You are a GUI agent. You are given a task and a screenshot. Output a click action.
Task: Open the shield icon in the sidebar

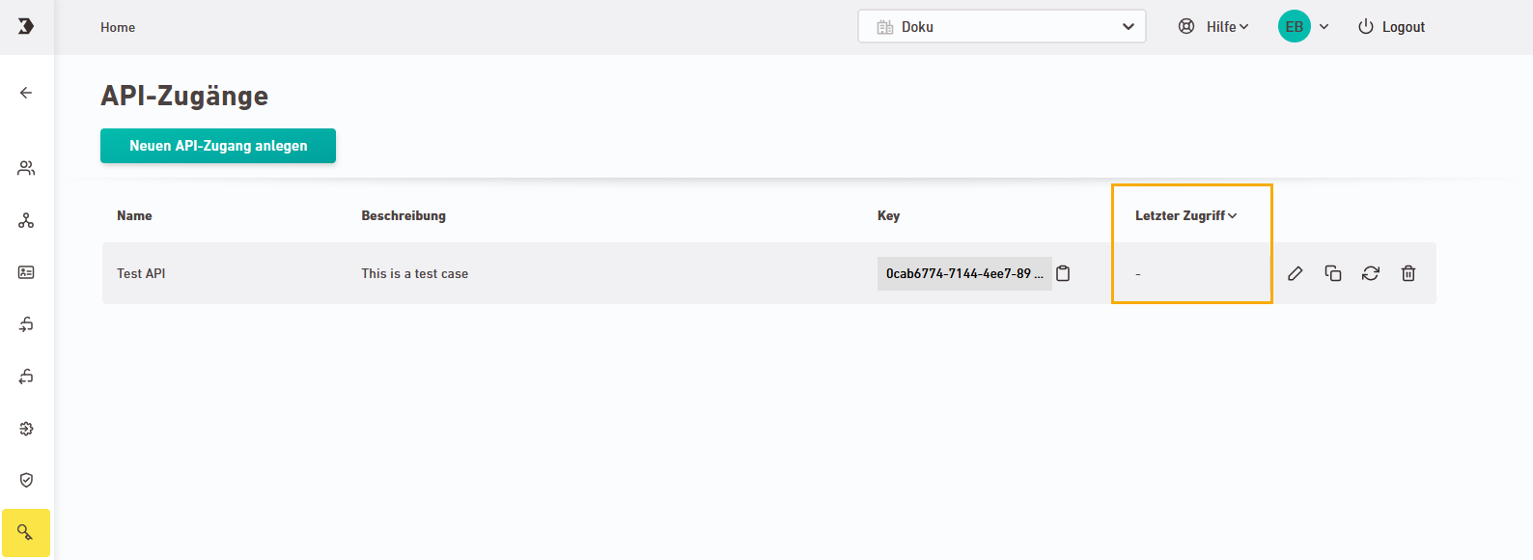pyautogui.click(x=26, y=480)
